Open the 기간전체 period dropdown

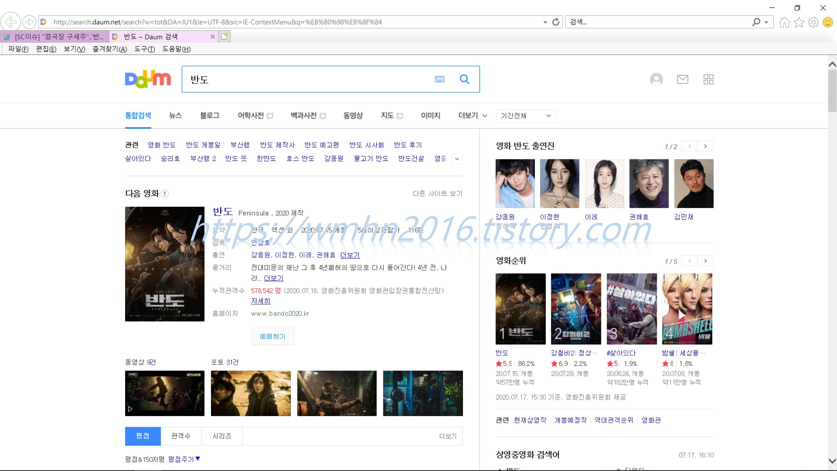point(526,116)
